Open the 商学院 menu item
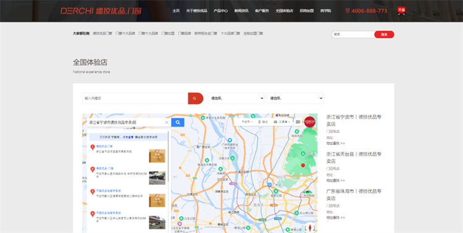463x233 pixels. point(325,11)
